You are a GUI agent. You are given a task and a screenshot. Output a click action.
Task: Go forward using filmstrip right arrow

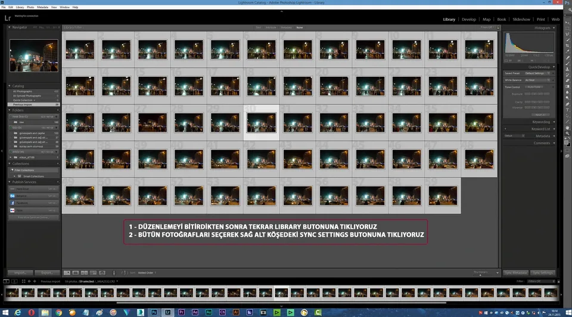[x=35, y=281]
